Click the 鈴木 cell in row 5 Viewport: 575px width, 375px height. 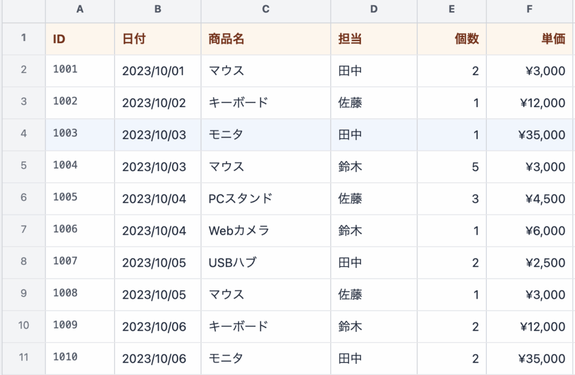click(x=373, y=167)
